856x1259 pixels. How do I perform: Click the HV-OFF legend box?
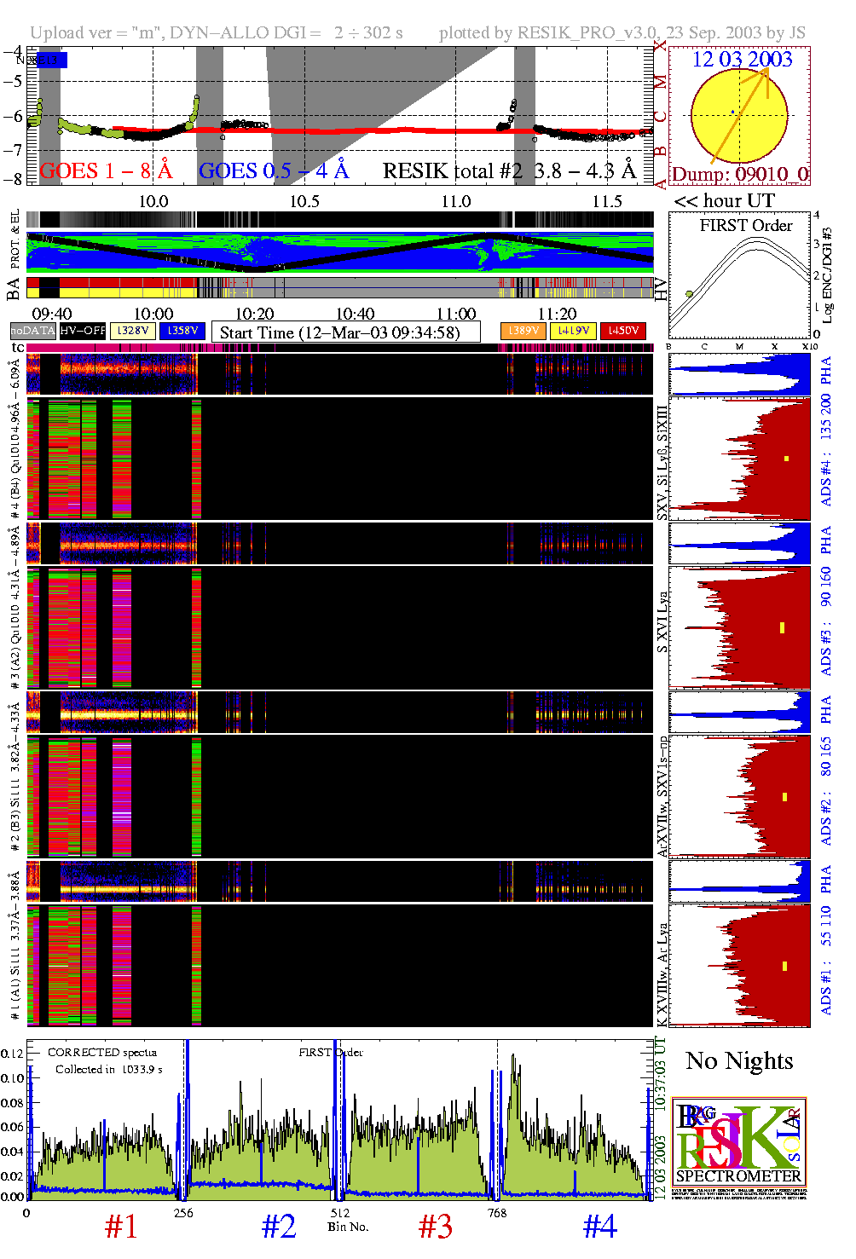[x=83, y=331]
